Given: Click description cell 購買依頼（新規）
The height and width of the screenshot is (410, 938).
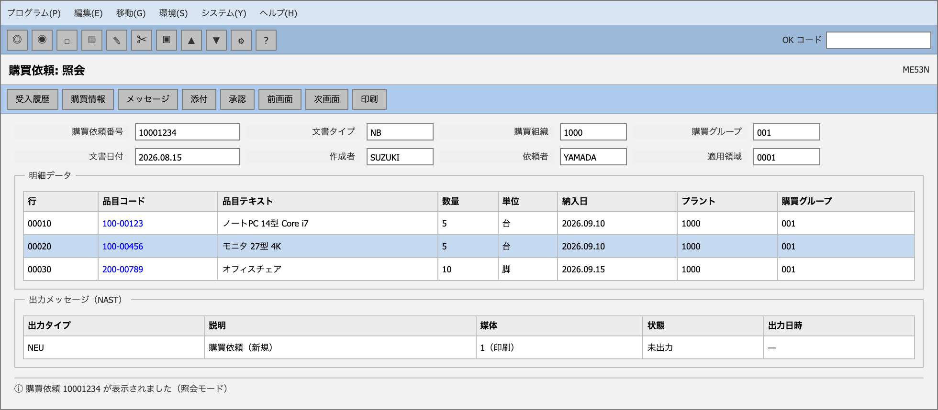Looking at the screenshot, I should [340, 348].
